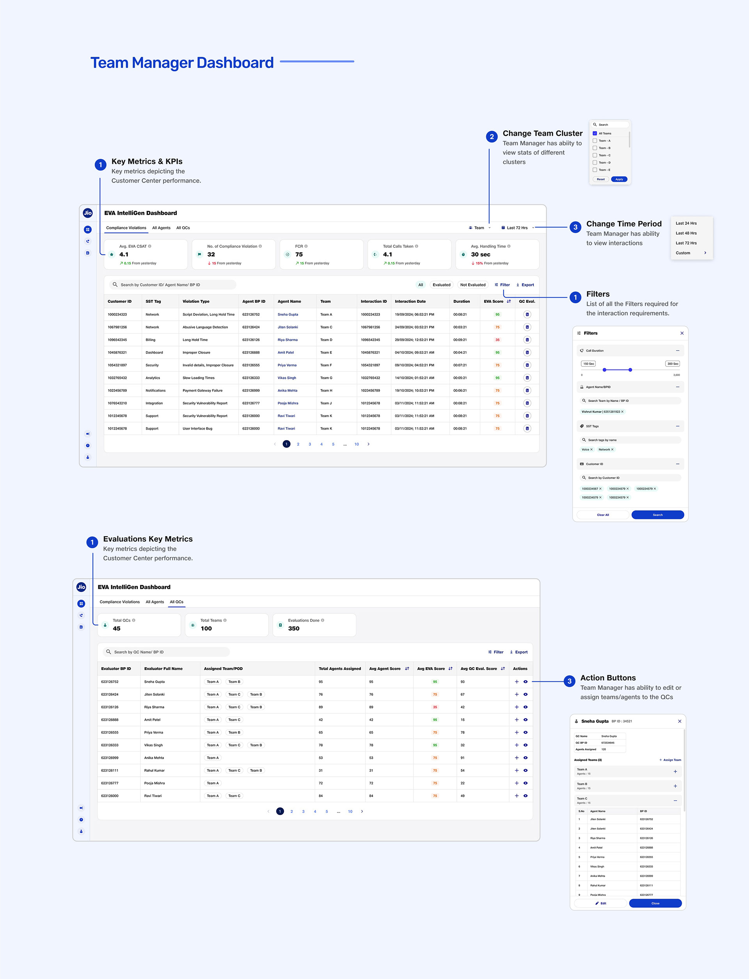View Jiten Solanki's QC details eye icon
749x979 pixels.
pos(525,694)
